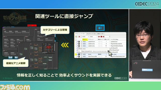Click the AS jump icon on PlayerClimbJumpKick row
Image resolution: width=161 pixels, height=90 pixels.
click(79, 44)
